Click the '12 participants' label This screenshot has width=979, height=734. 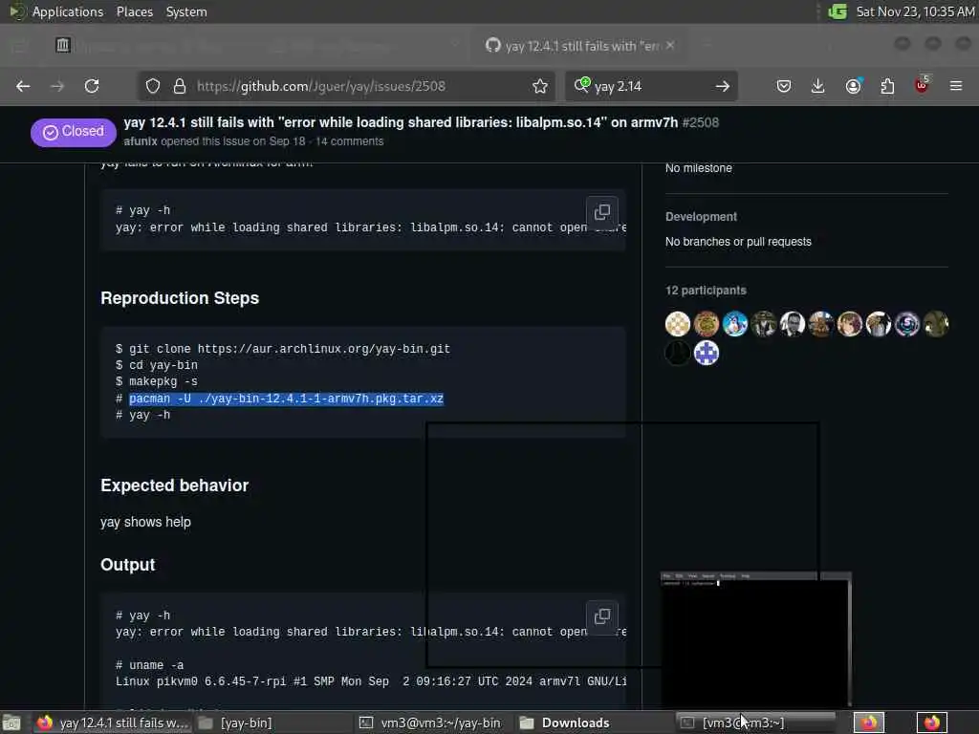pyautogui.click(x=706, y=291)
